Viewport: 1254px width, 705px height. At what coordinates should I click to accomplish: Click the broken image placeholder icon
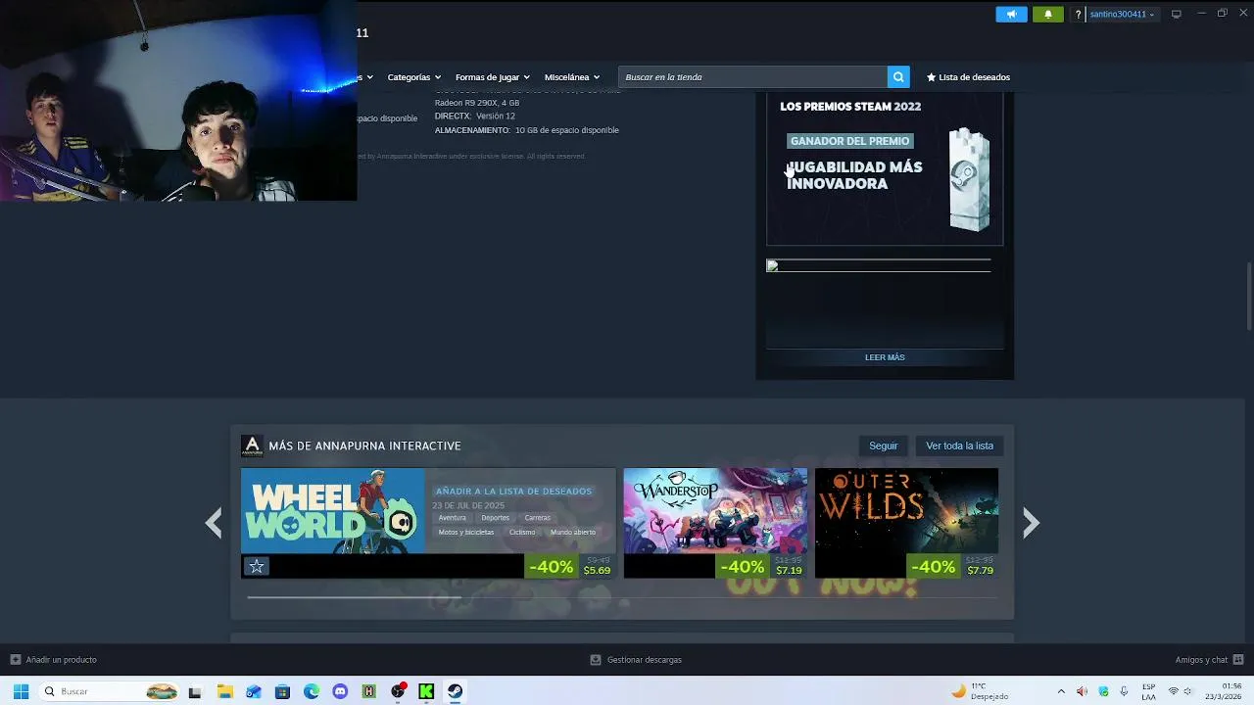772,265
